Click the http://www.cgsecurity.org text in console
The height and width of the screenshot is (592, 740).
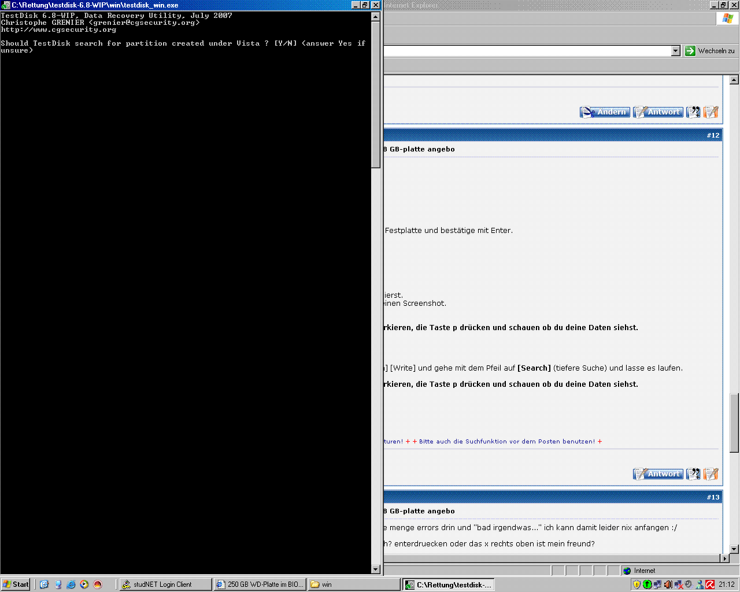coord(58,29)
